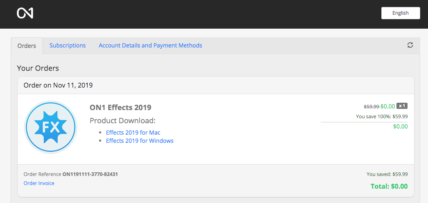Screen dimensions: 428x203
Task: Click the blue FX product icon
Action: [51, 127]
